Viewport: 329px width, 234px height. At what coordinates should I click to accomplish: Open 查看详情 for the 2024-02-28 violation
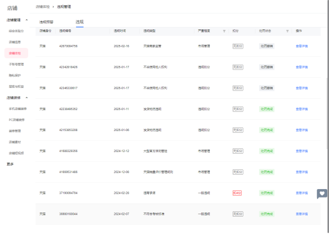click(301, 193)
